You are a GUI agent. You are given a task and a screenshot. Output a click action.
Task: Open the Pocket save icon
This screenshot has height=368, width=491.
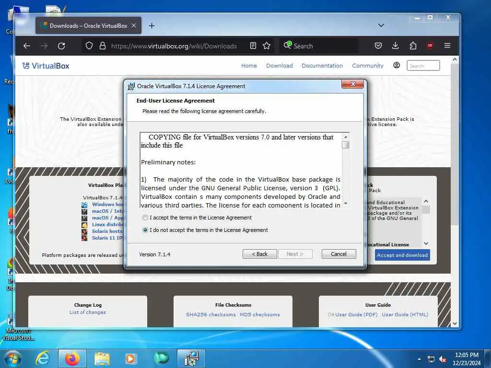378,46
